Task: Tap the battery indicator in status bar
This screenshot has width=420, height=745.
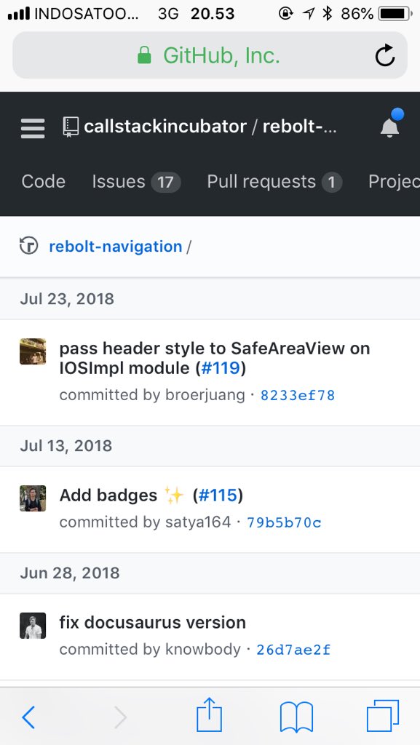Action: point(395,14)
